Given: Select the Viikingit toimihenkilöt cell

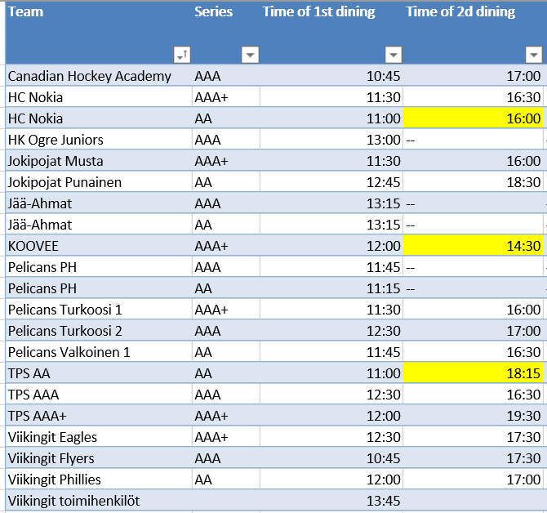Looking at the screenshot, I should point(98,501).
